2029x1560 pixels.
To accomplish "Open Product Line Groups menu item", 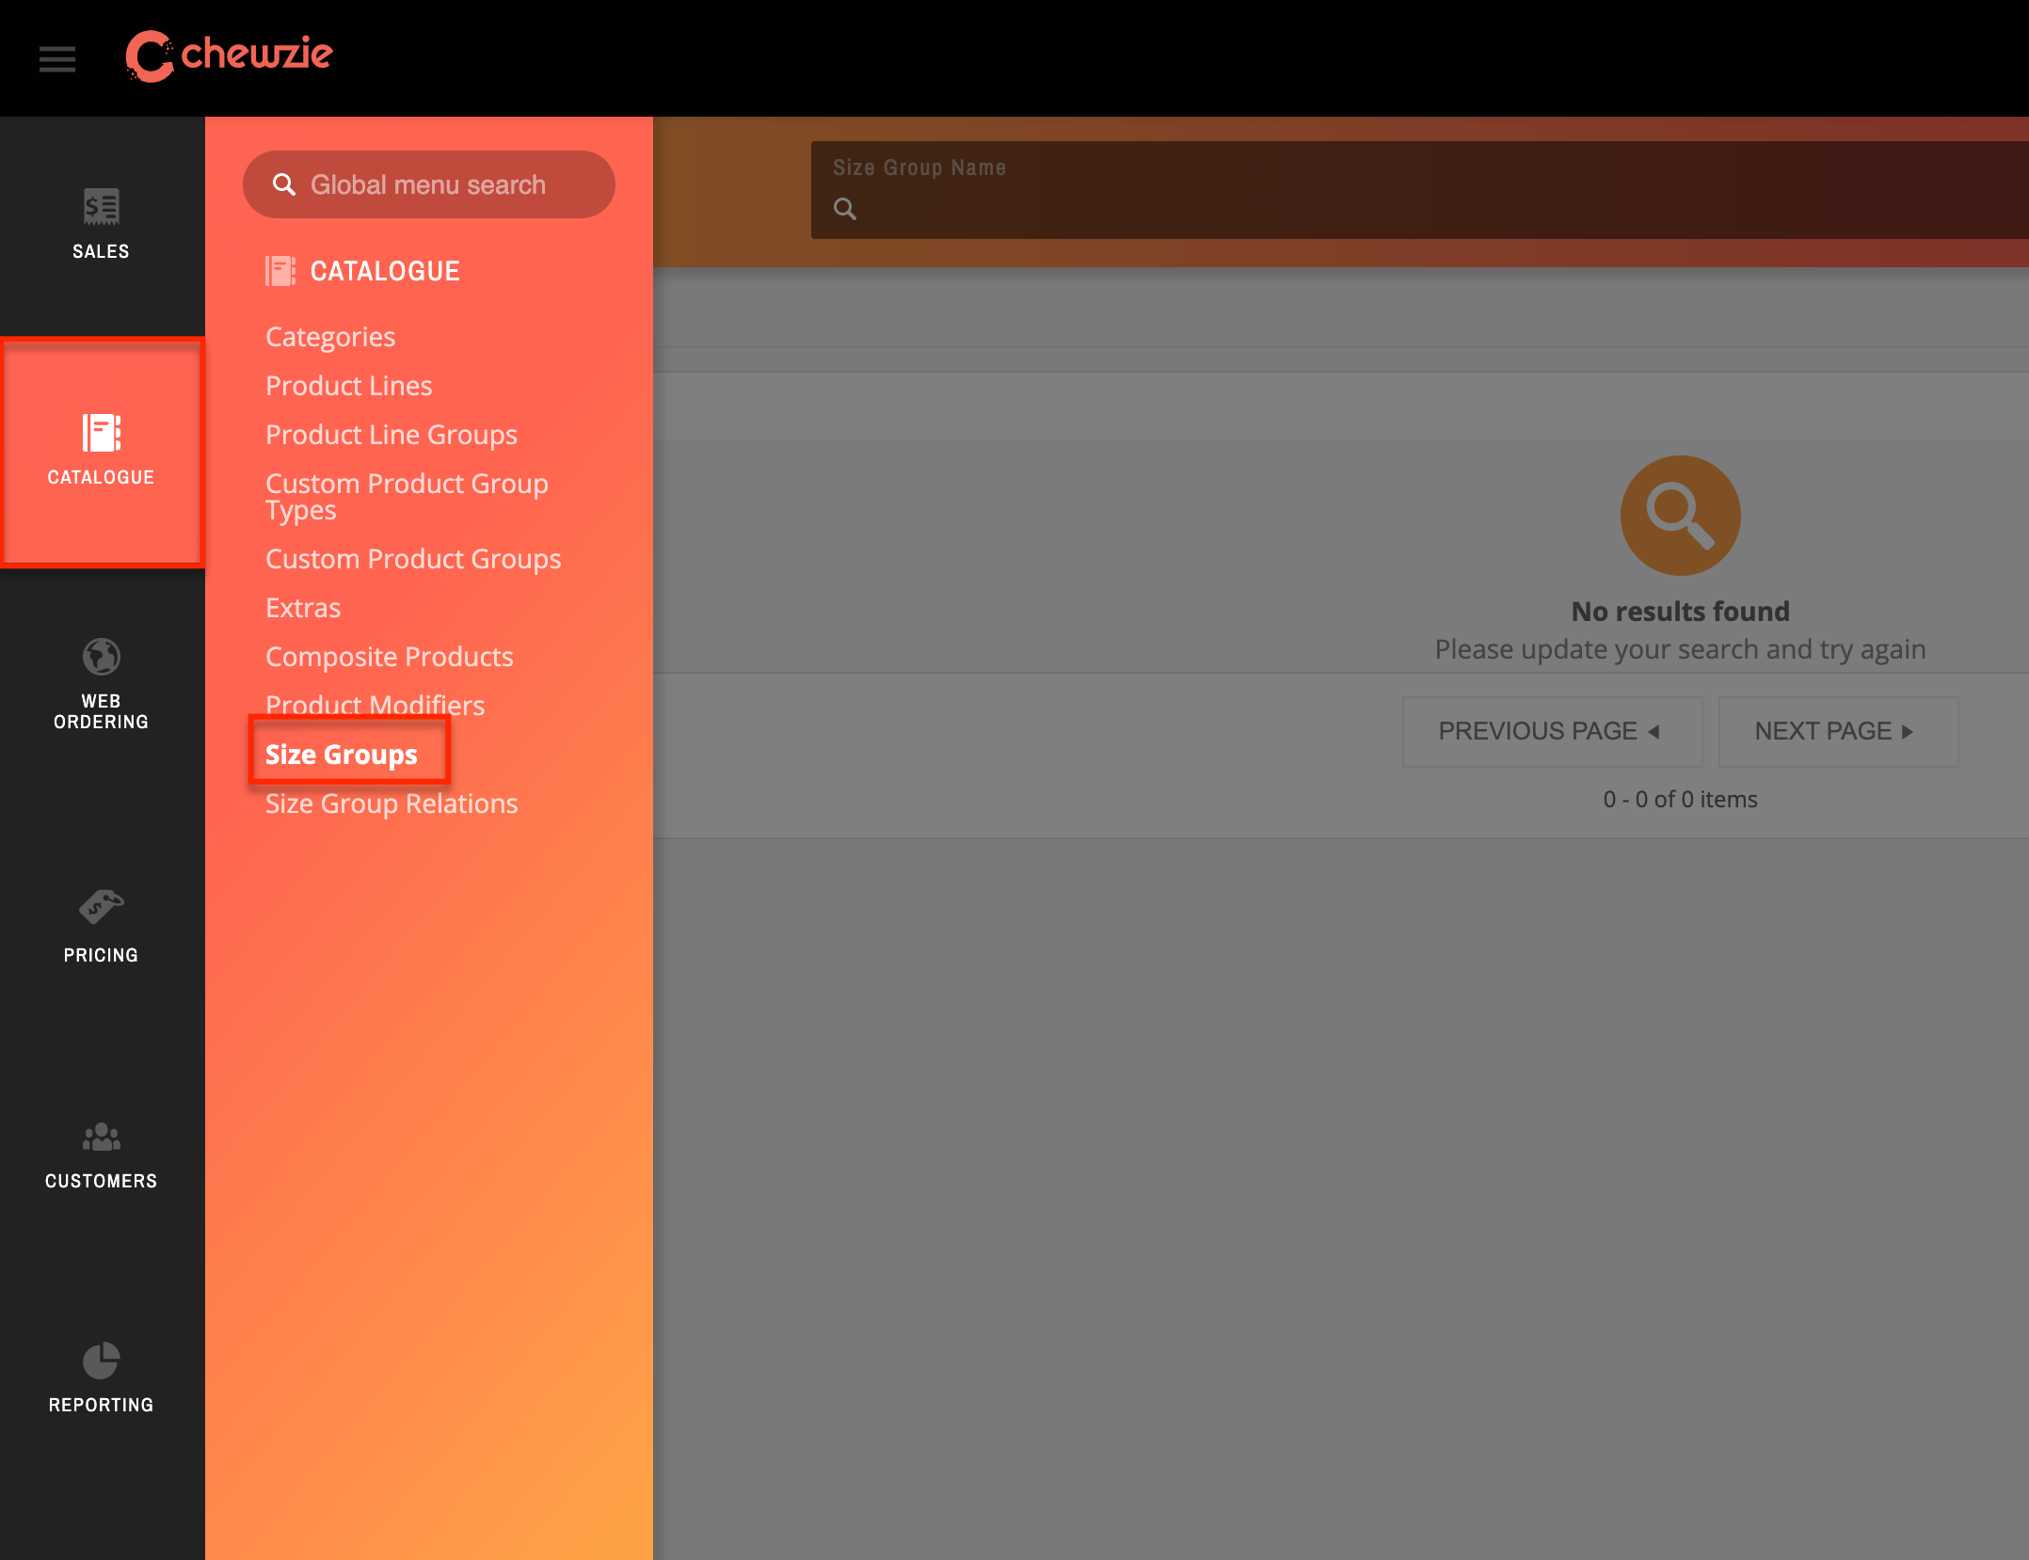I will pyautogui.click(x=391, y=435).
